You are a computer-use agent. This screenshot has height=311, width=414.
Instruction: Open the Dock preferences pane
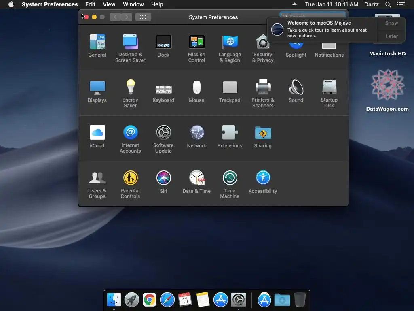click(163, 45)
